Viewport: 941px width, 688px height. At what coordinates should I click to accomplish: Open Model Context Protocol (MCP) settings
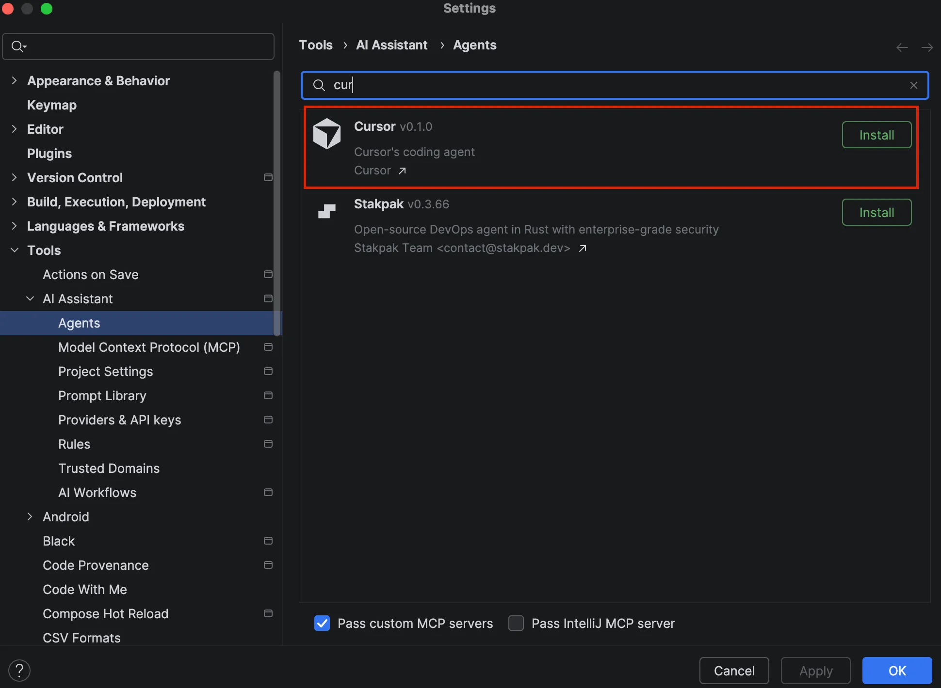[x=149, y=347]
